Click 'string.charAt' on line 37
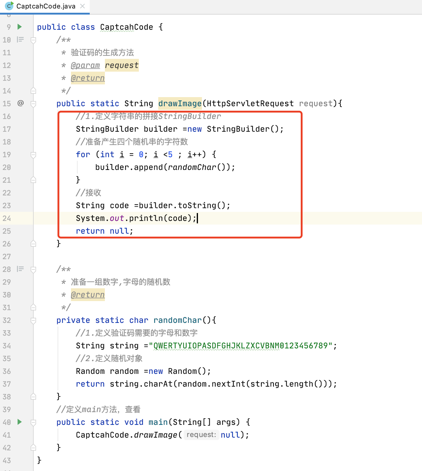Screen dimensions: 422x471 [141, 384]
